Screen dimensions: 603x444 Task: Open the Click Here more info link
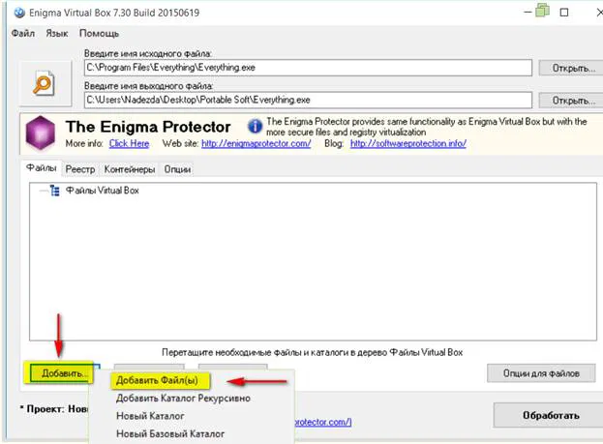click(130, 143)
